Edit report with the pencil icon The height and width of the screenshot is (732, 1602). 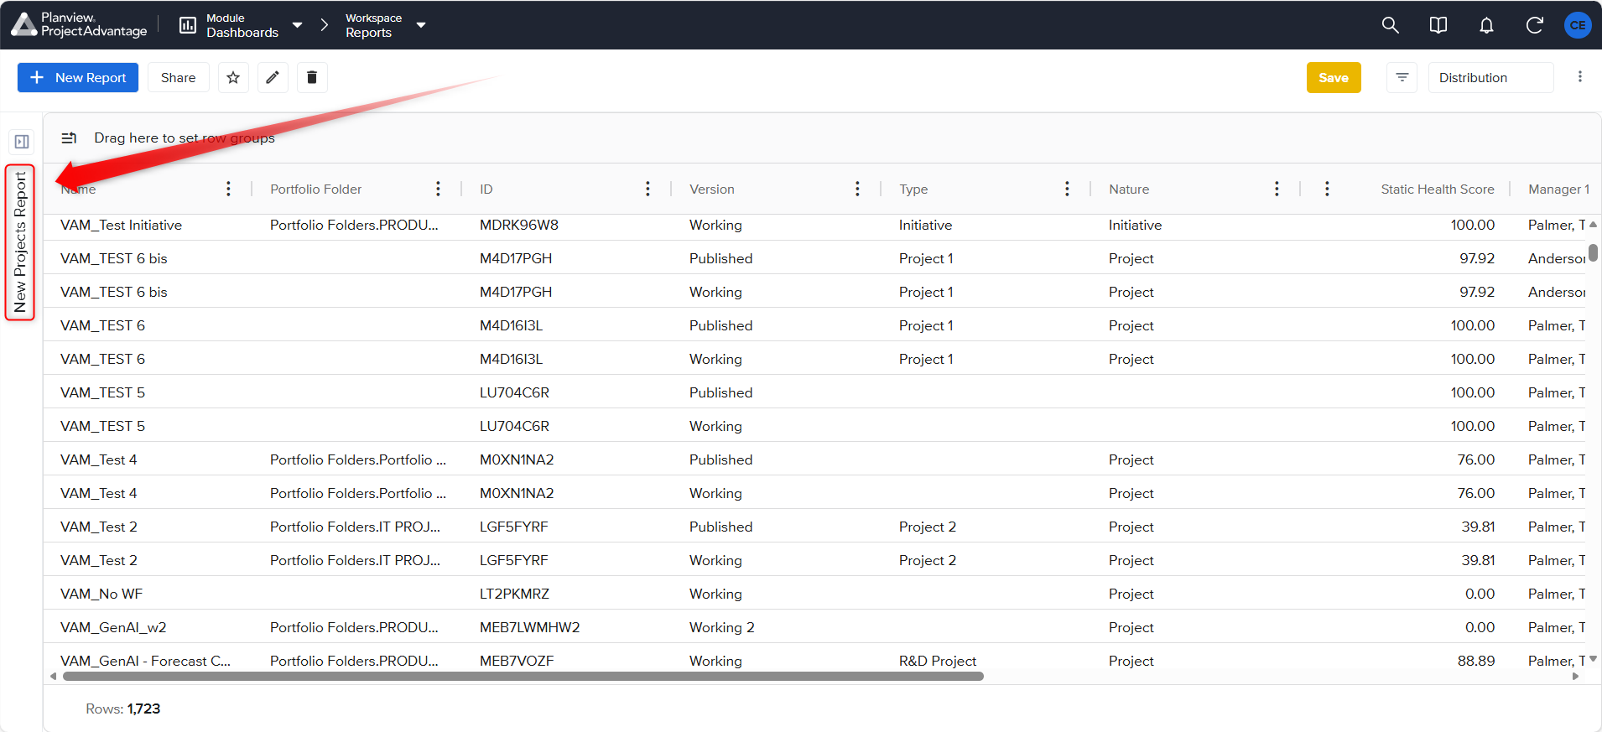coord(273,77)
